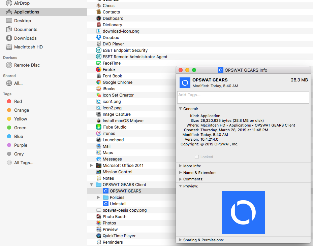
Task: Expand the Policies folder
Action: tap(98, 197)
